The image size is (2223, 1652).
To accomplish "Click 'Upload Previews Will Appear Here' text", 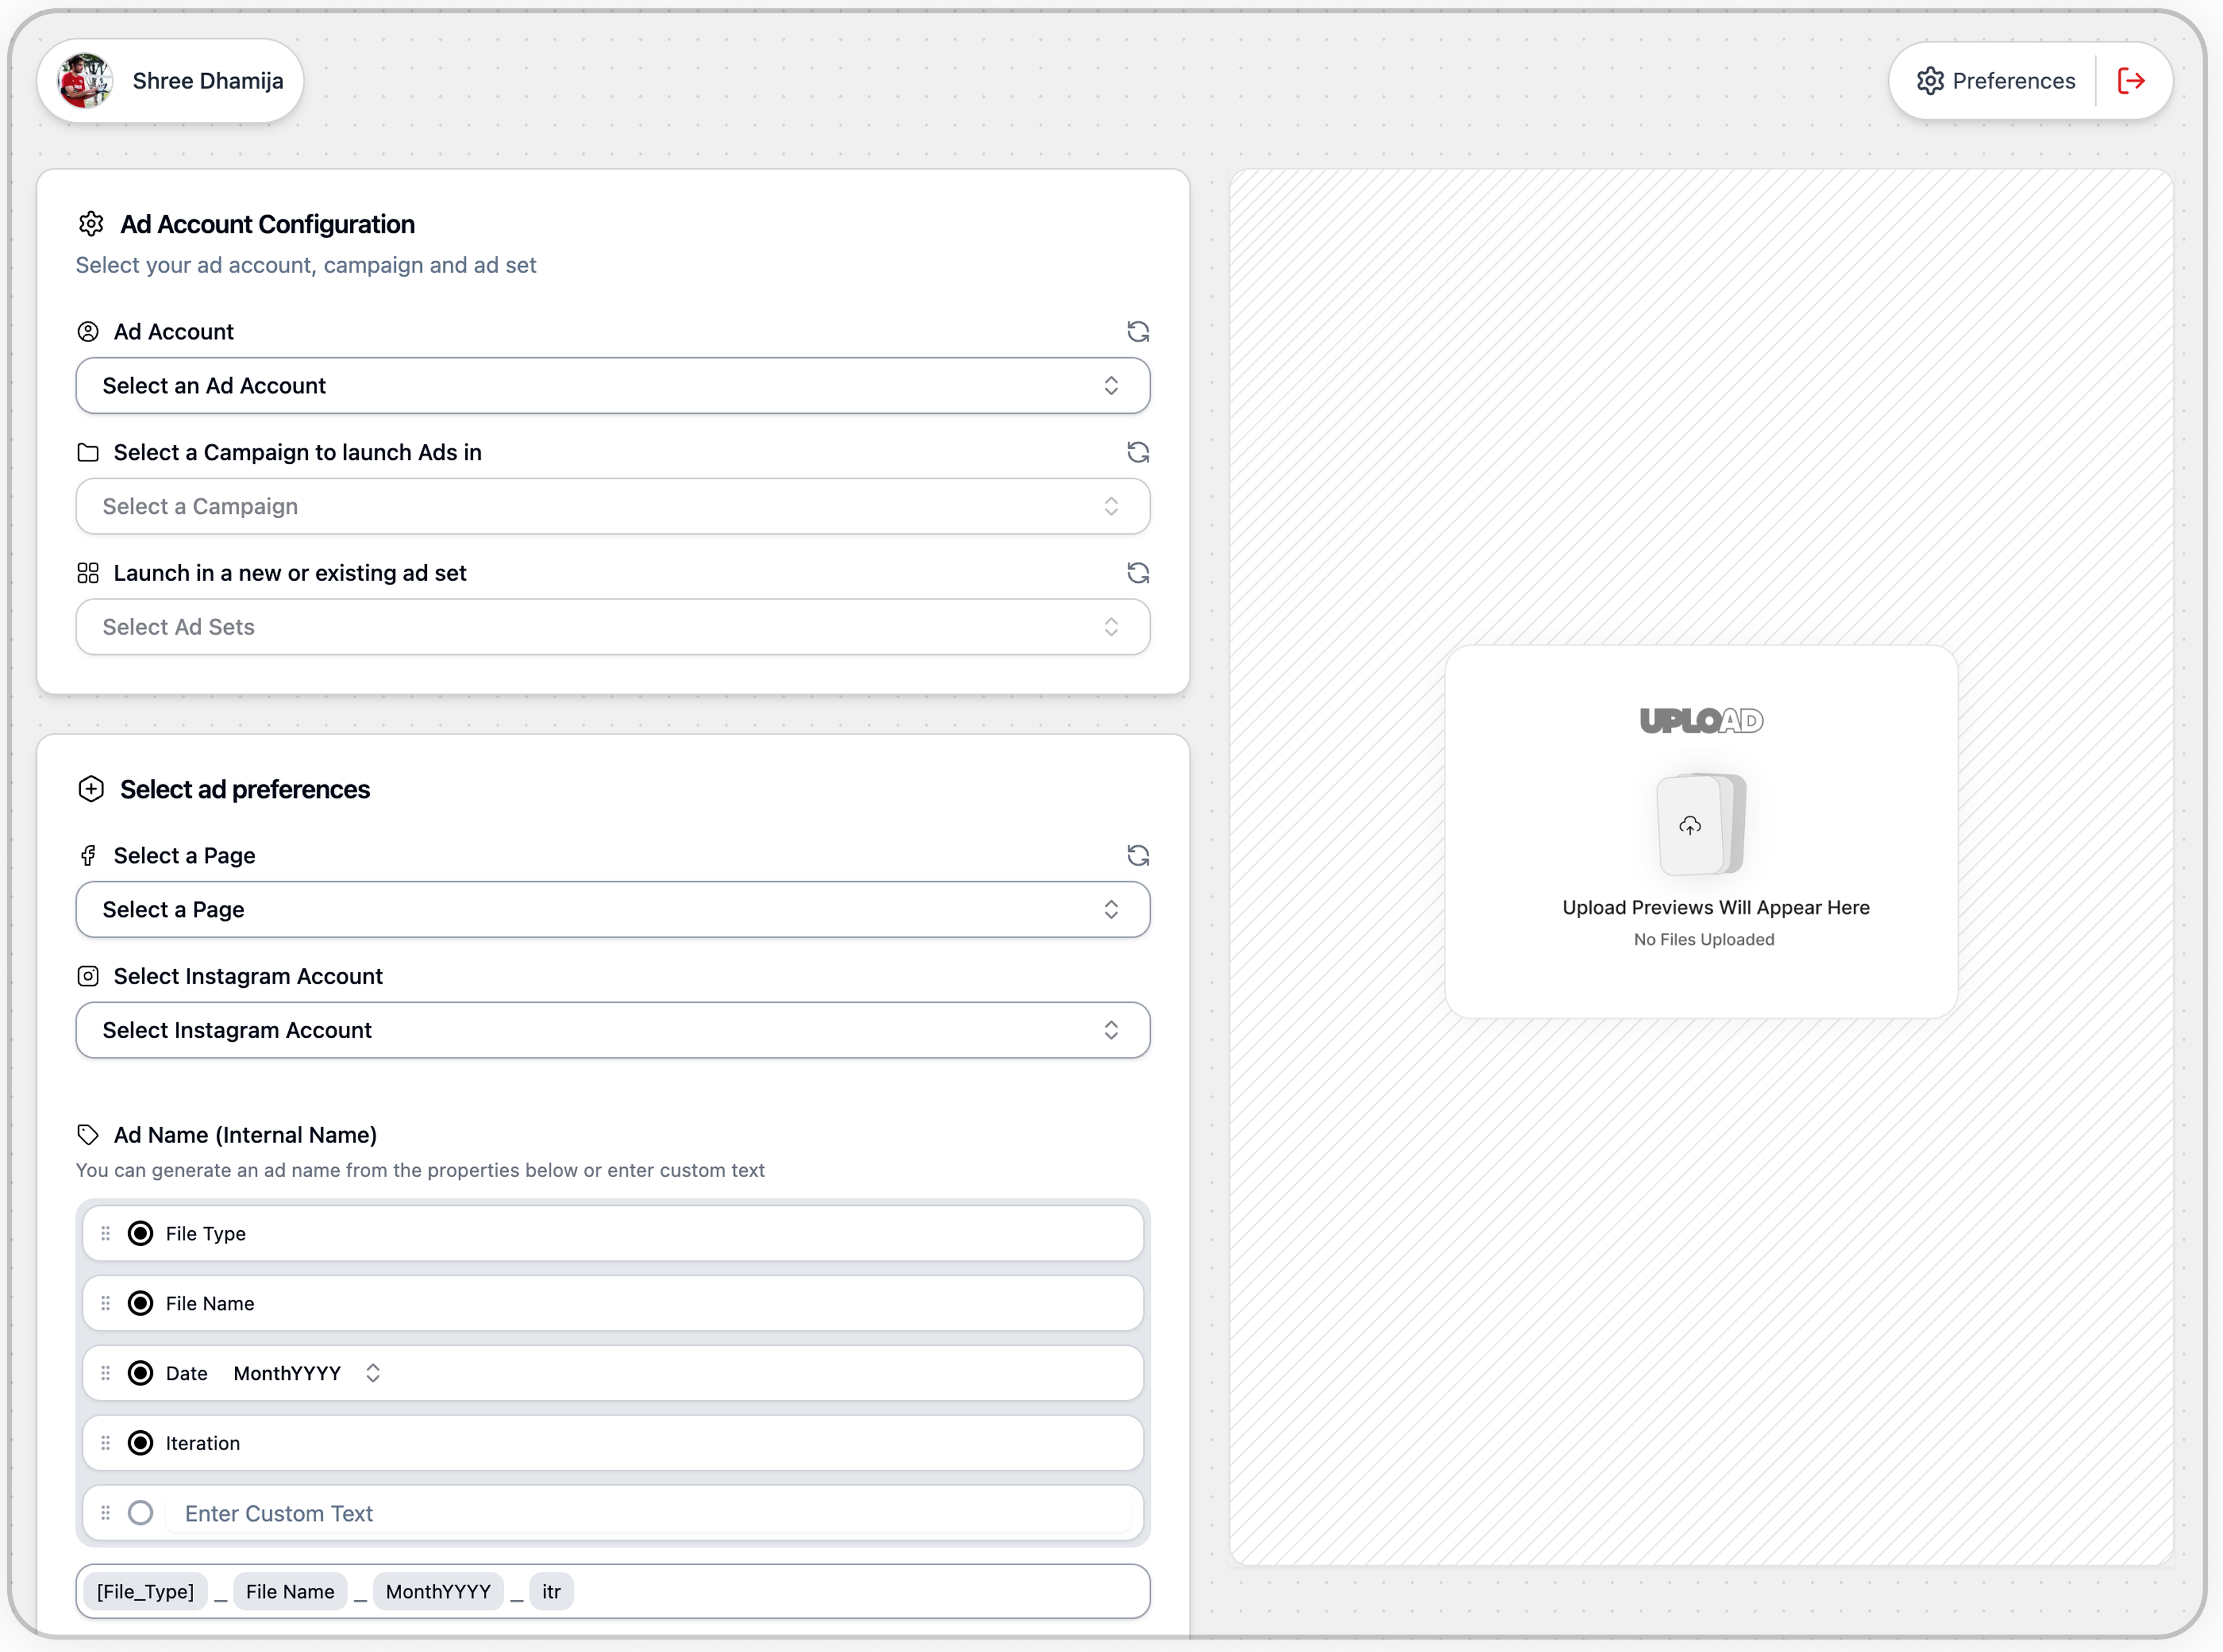I will 1716,908.
